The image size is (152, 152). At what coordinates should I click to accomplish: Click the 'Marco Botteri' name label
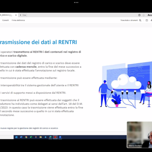click(135, 146)
